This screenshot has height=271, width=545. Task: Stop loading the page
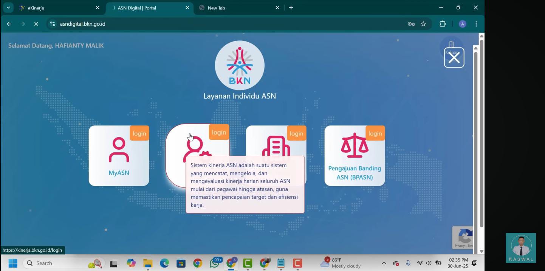click(x=36, y=24)
